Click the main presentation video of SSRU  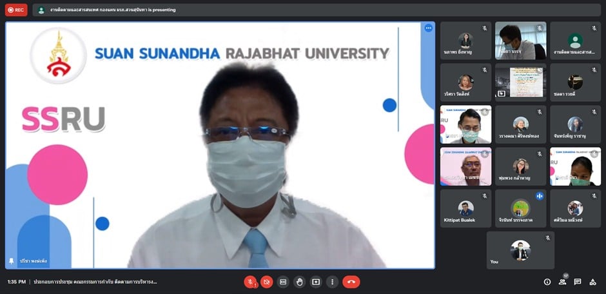[219, 145]
